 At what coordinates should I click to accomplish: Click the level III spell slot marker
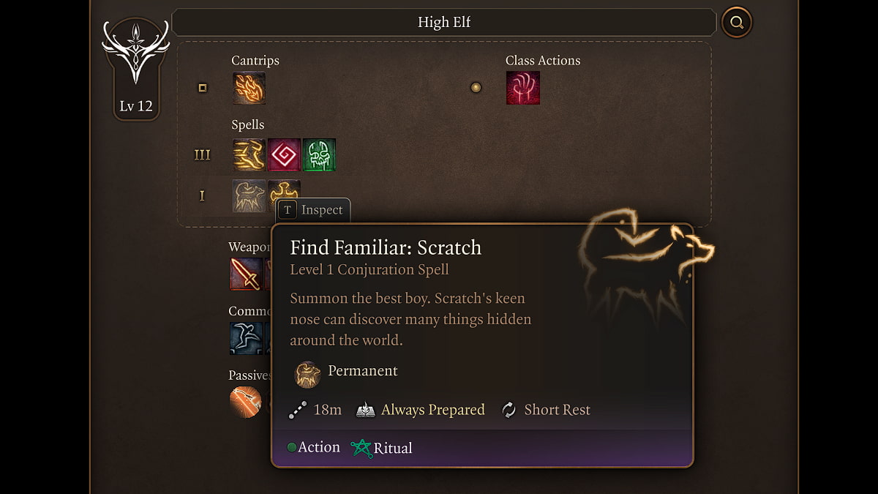202,155
